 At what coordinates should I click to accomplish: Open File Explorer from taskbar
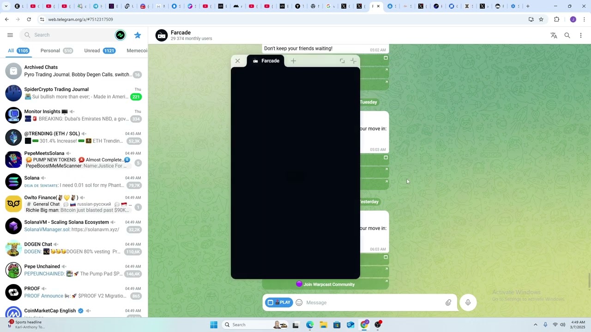pyautogui.click(x=323, y=325)
